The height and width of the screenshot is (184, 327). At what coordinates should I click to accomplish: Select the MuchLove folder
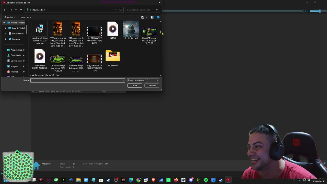point(113,58)
